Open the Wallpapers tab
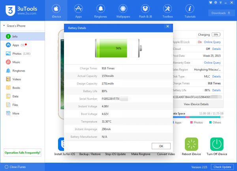The image size is (237, 171). click(x=123, y=11)
